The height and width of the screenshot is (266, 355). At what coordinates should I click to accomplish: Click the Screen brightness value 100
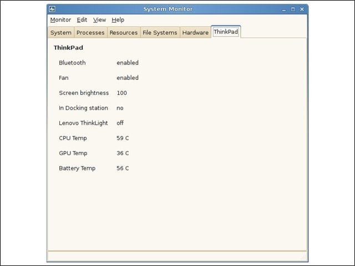coord(122,93)
